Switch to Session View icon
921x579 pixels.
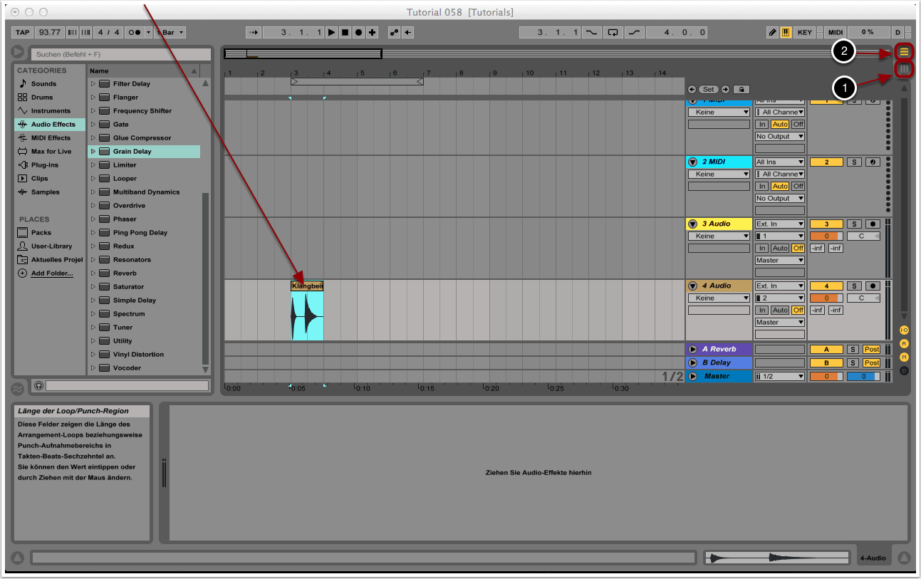pyautogui.click(x=904, y=68)
